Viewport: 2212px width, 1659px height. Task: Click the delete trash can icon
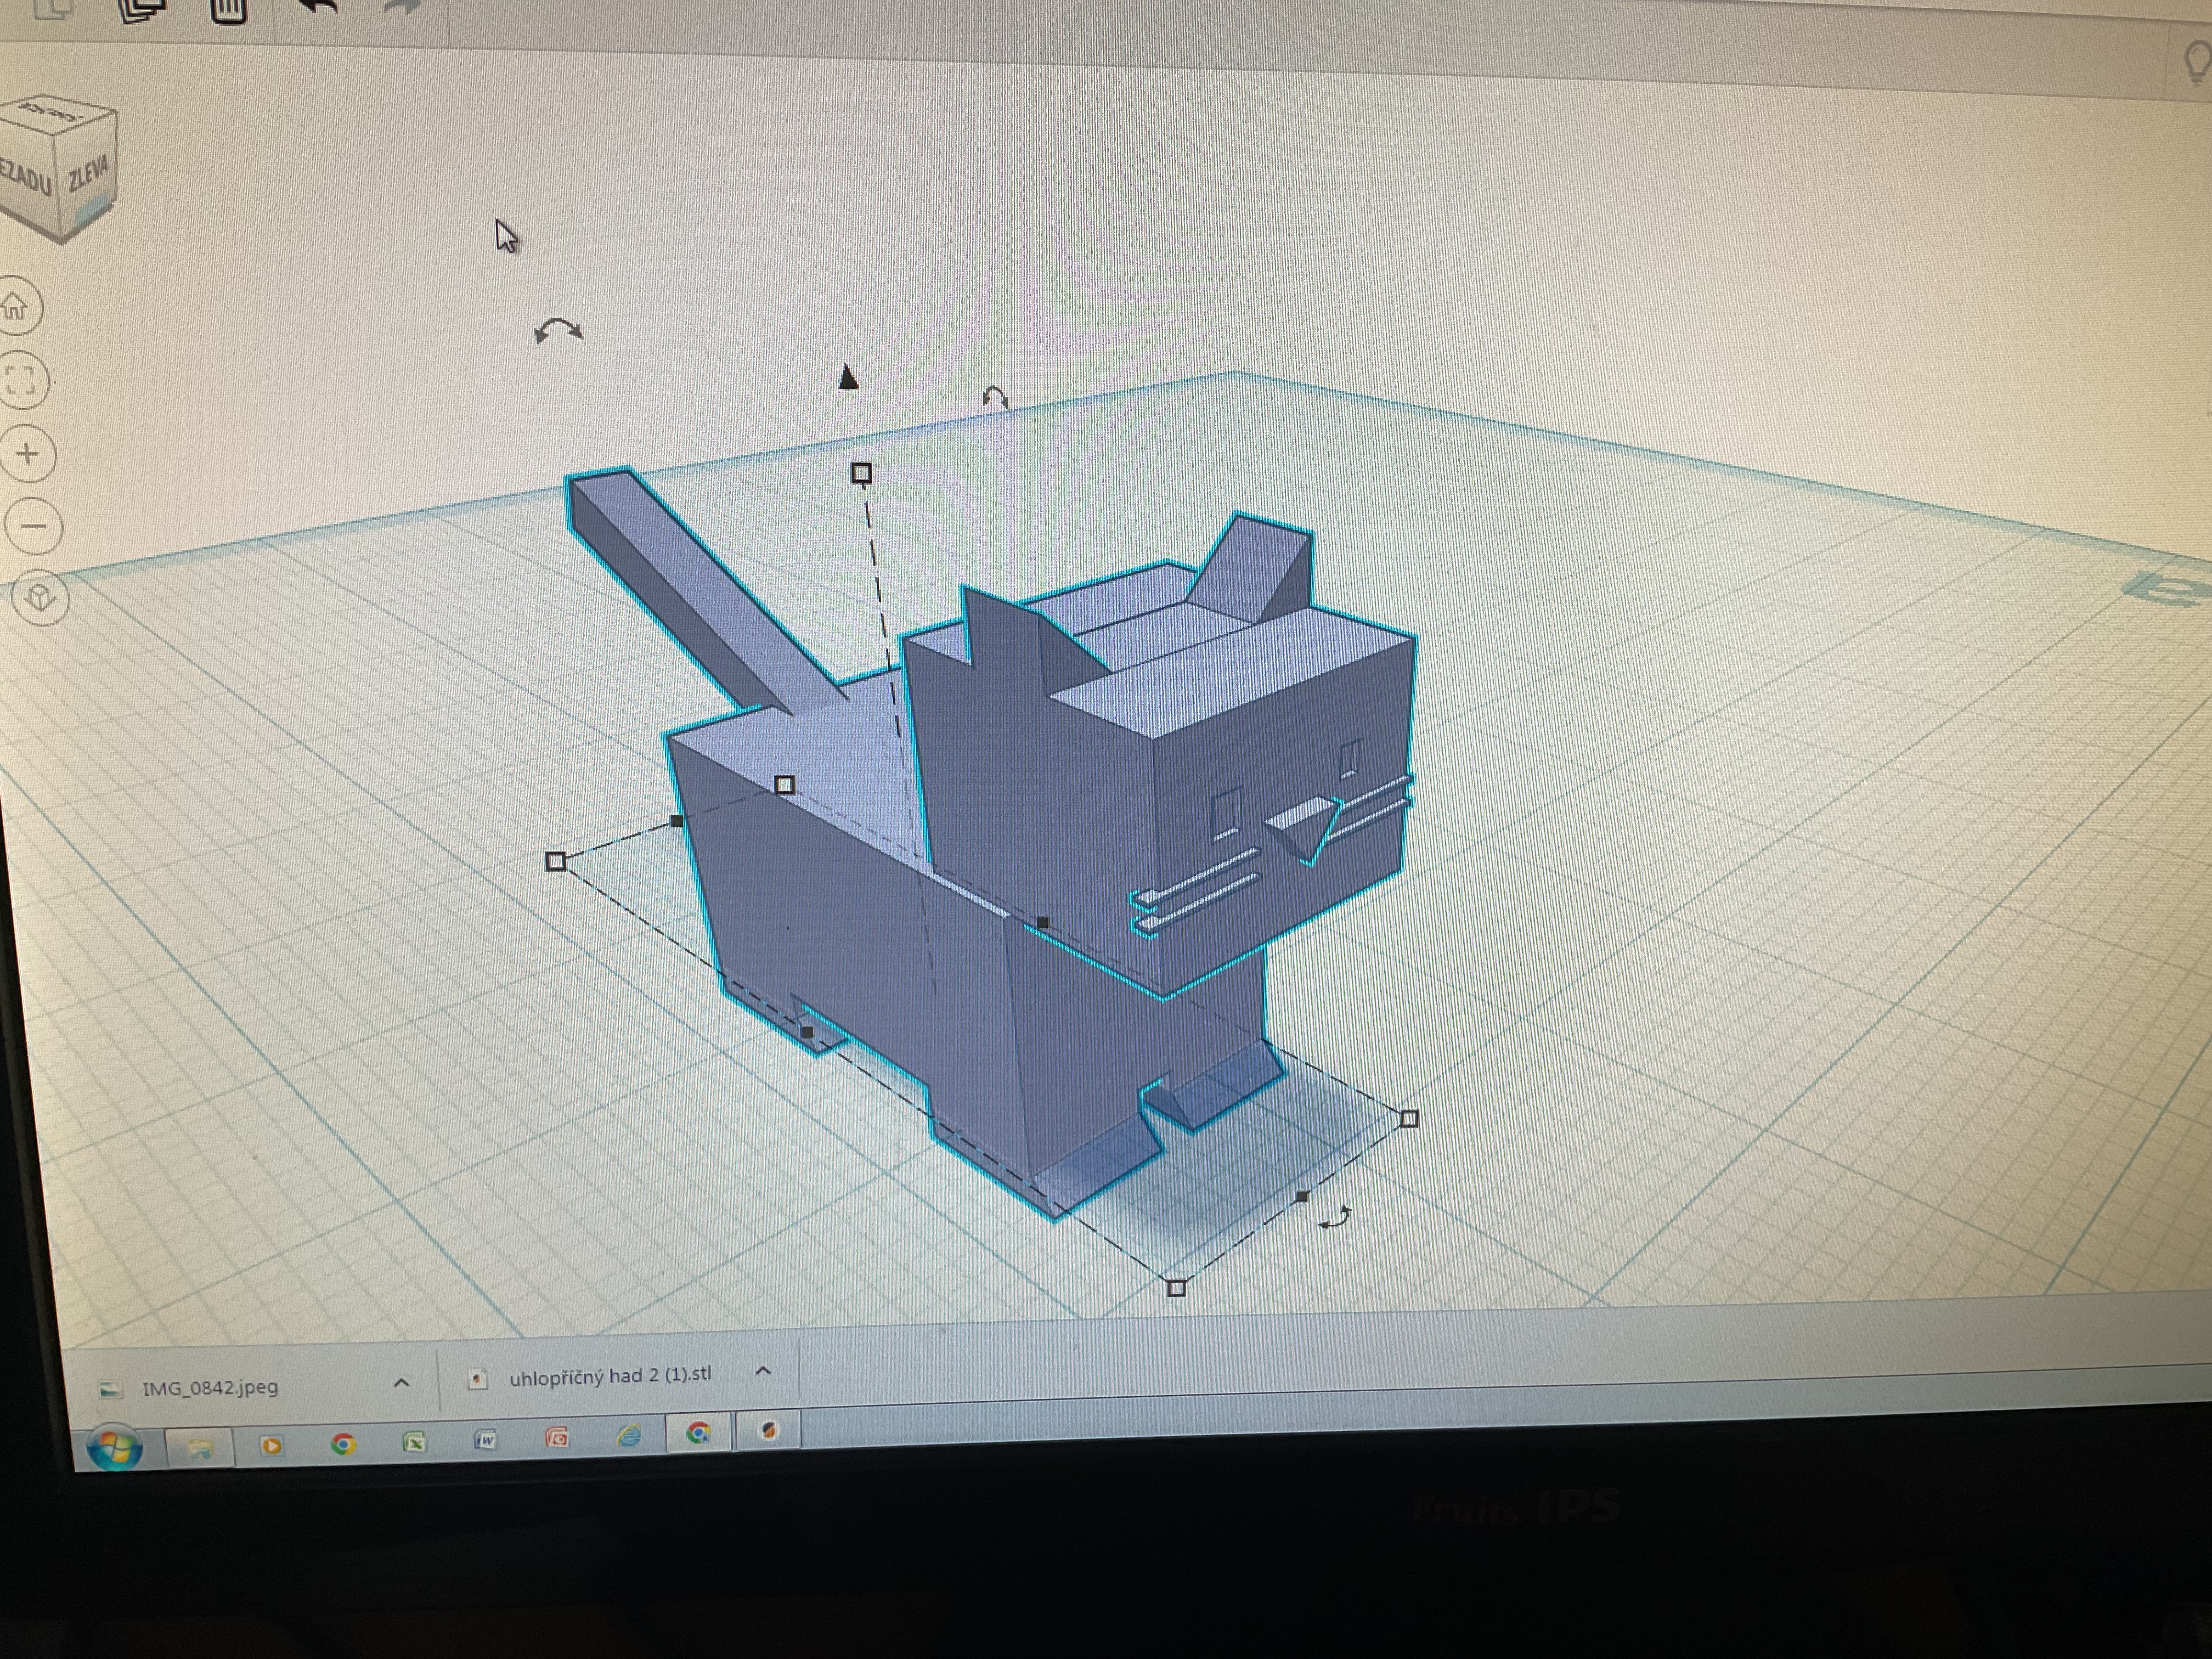pyautogui.click(x=229, y=9)
